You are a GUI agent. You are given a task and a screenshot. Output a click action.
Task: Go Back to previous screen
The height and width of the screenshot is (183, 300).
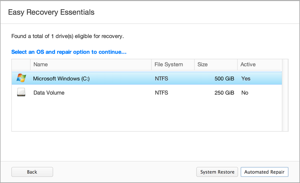(x=32, y=172)
